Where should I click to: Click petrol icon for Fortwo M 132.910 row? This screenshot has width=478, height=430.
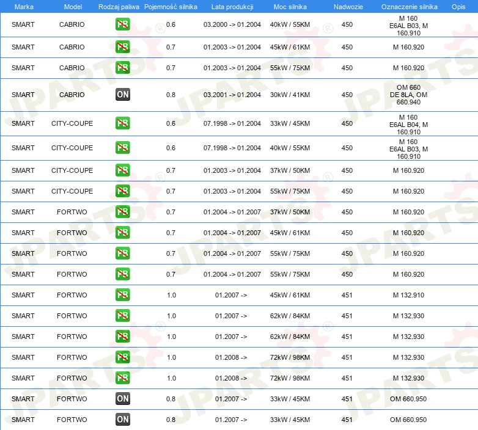click(123, 295)
